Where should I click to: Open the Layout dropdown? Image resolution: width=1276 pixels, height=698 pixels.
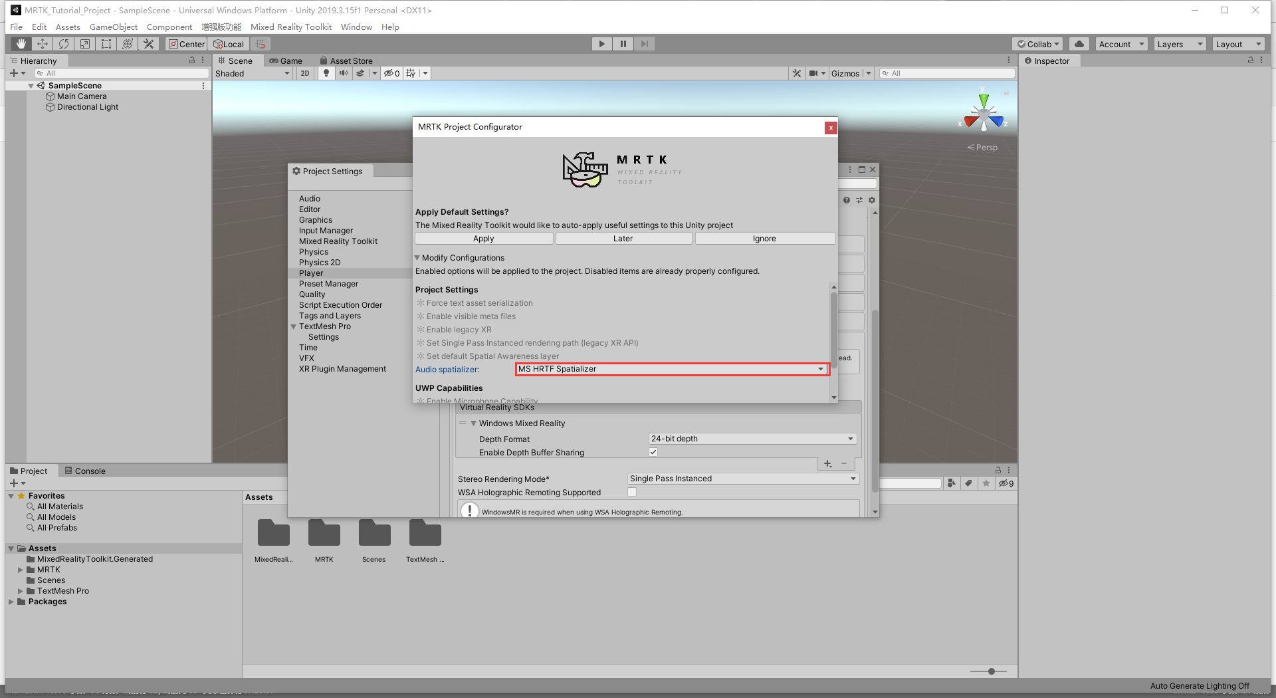pos(1239,44)
